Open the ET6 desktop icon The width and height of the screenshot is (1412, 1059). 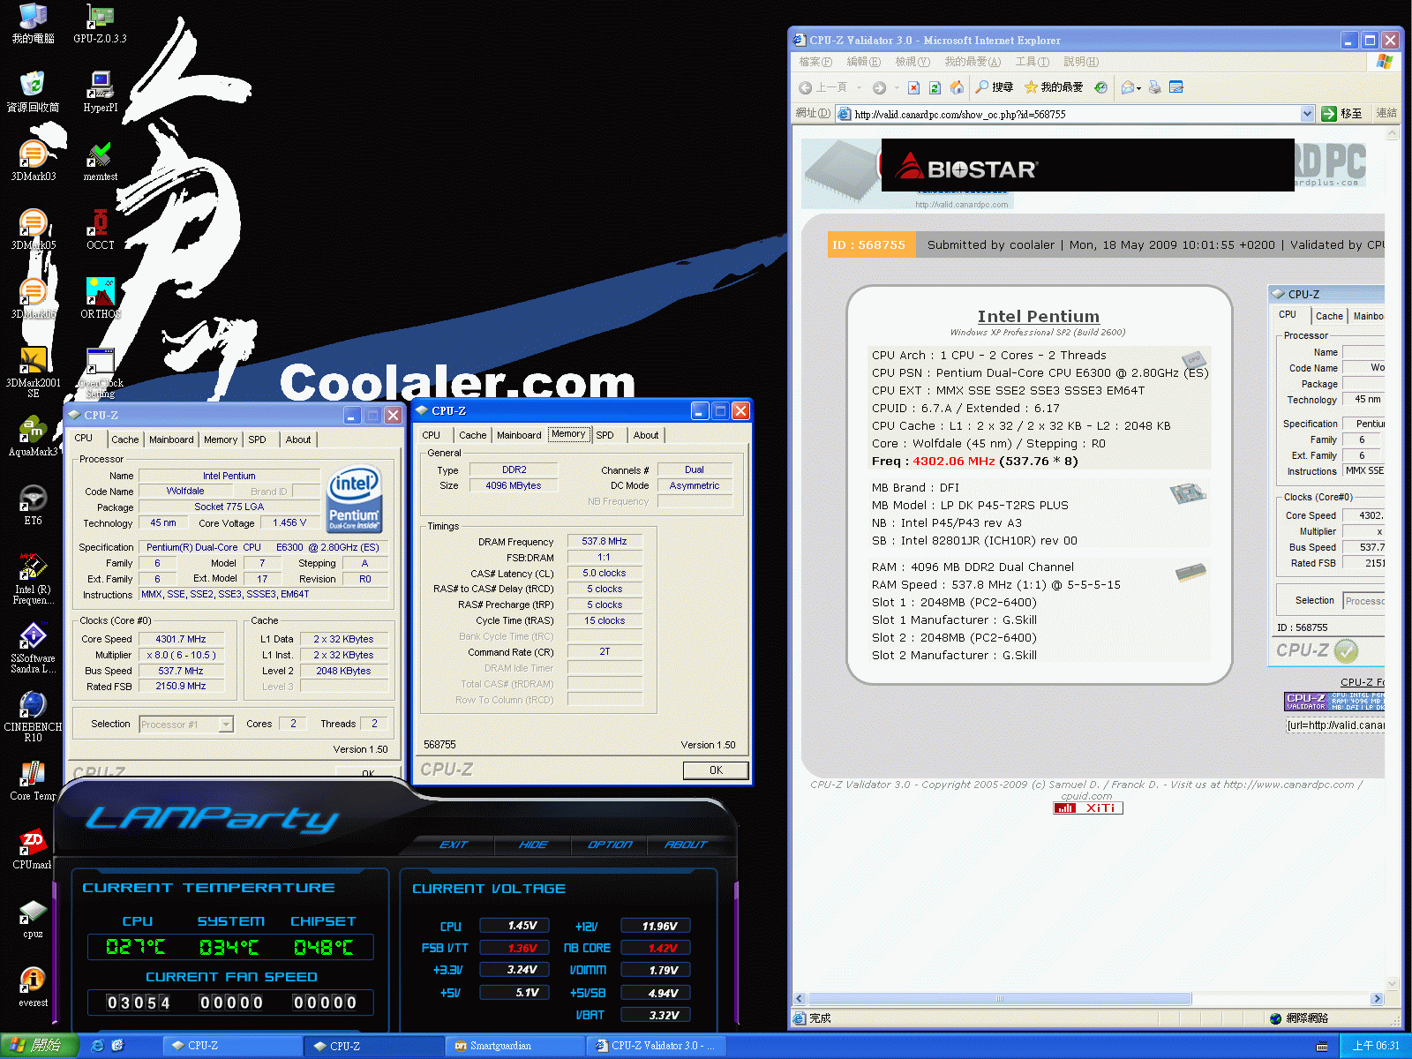[x=33, y=505]
